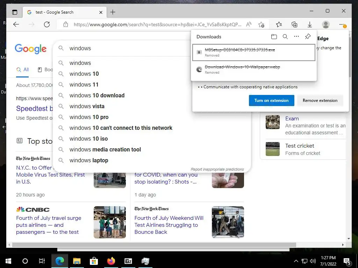Close the 'test - Google Search' tab
Viewport: 358px width, 268px height.
[x=101, y=12]
